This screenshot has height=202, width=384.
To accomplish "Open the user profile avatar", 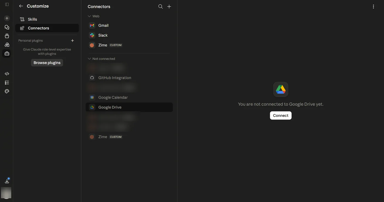I will [x=6, y=193].
